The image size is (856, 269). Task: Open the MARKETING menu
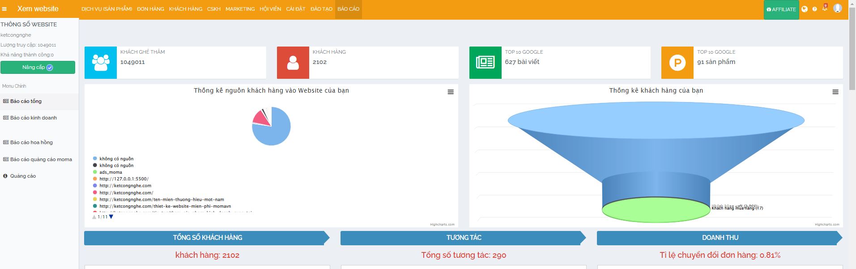pyautogui.click(x=240, y=9)
